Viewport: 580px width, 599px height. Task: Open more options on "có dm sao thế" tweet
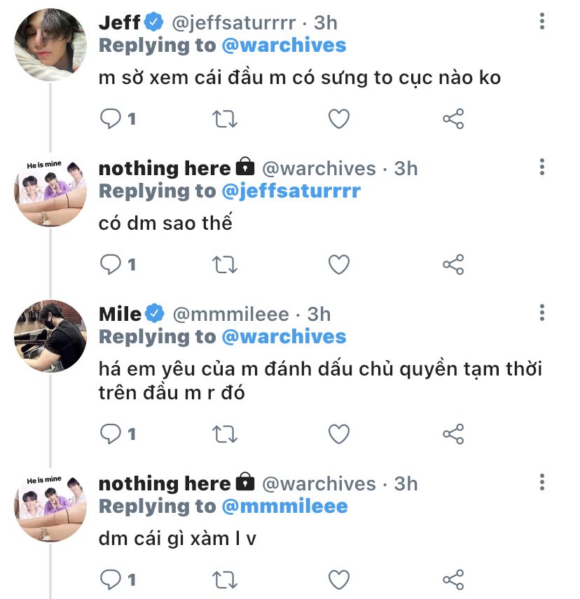coord(541,167)
